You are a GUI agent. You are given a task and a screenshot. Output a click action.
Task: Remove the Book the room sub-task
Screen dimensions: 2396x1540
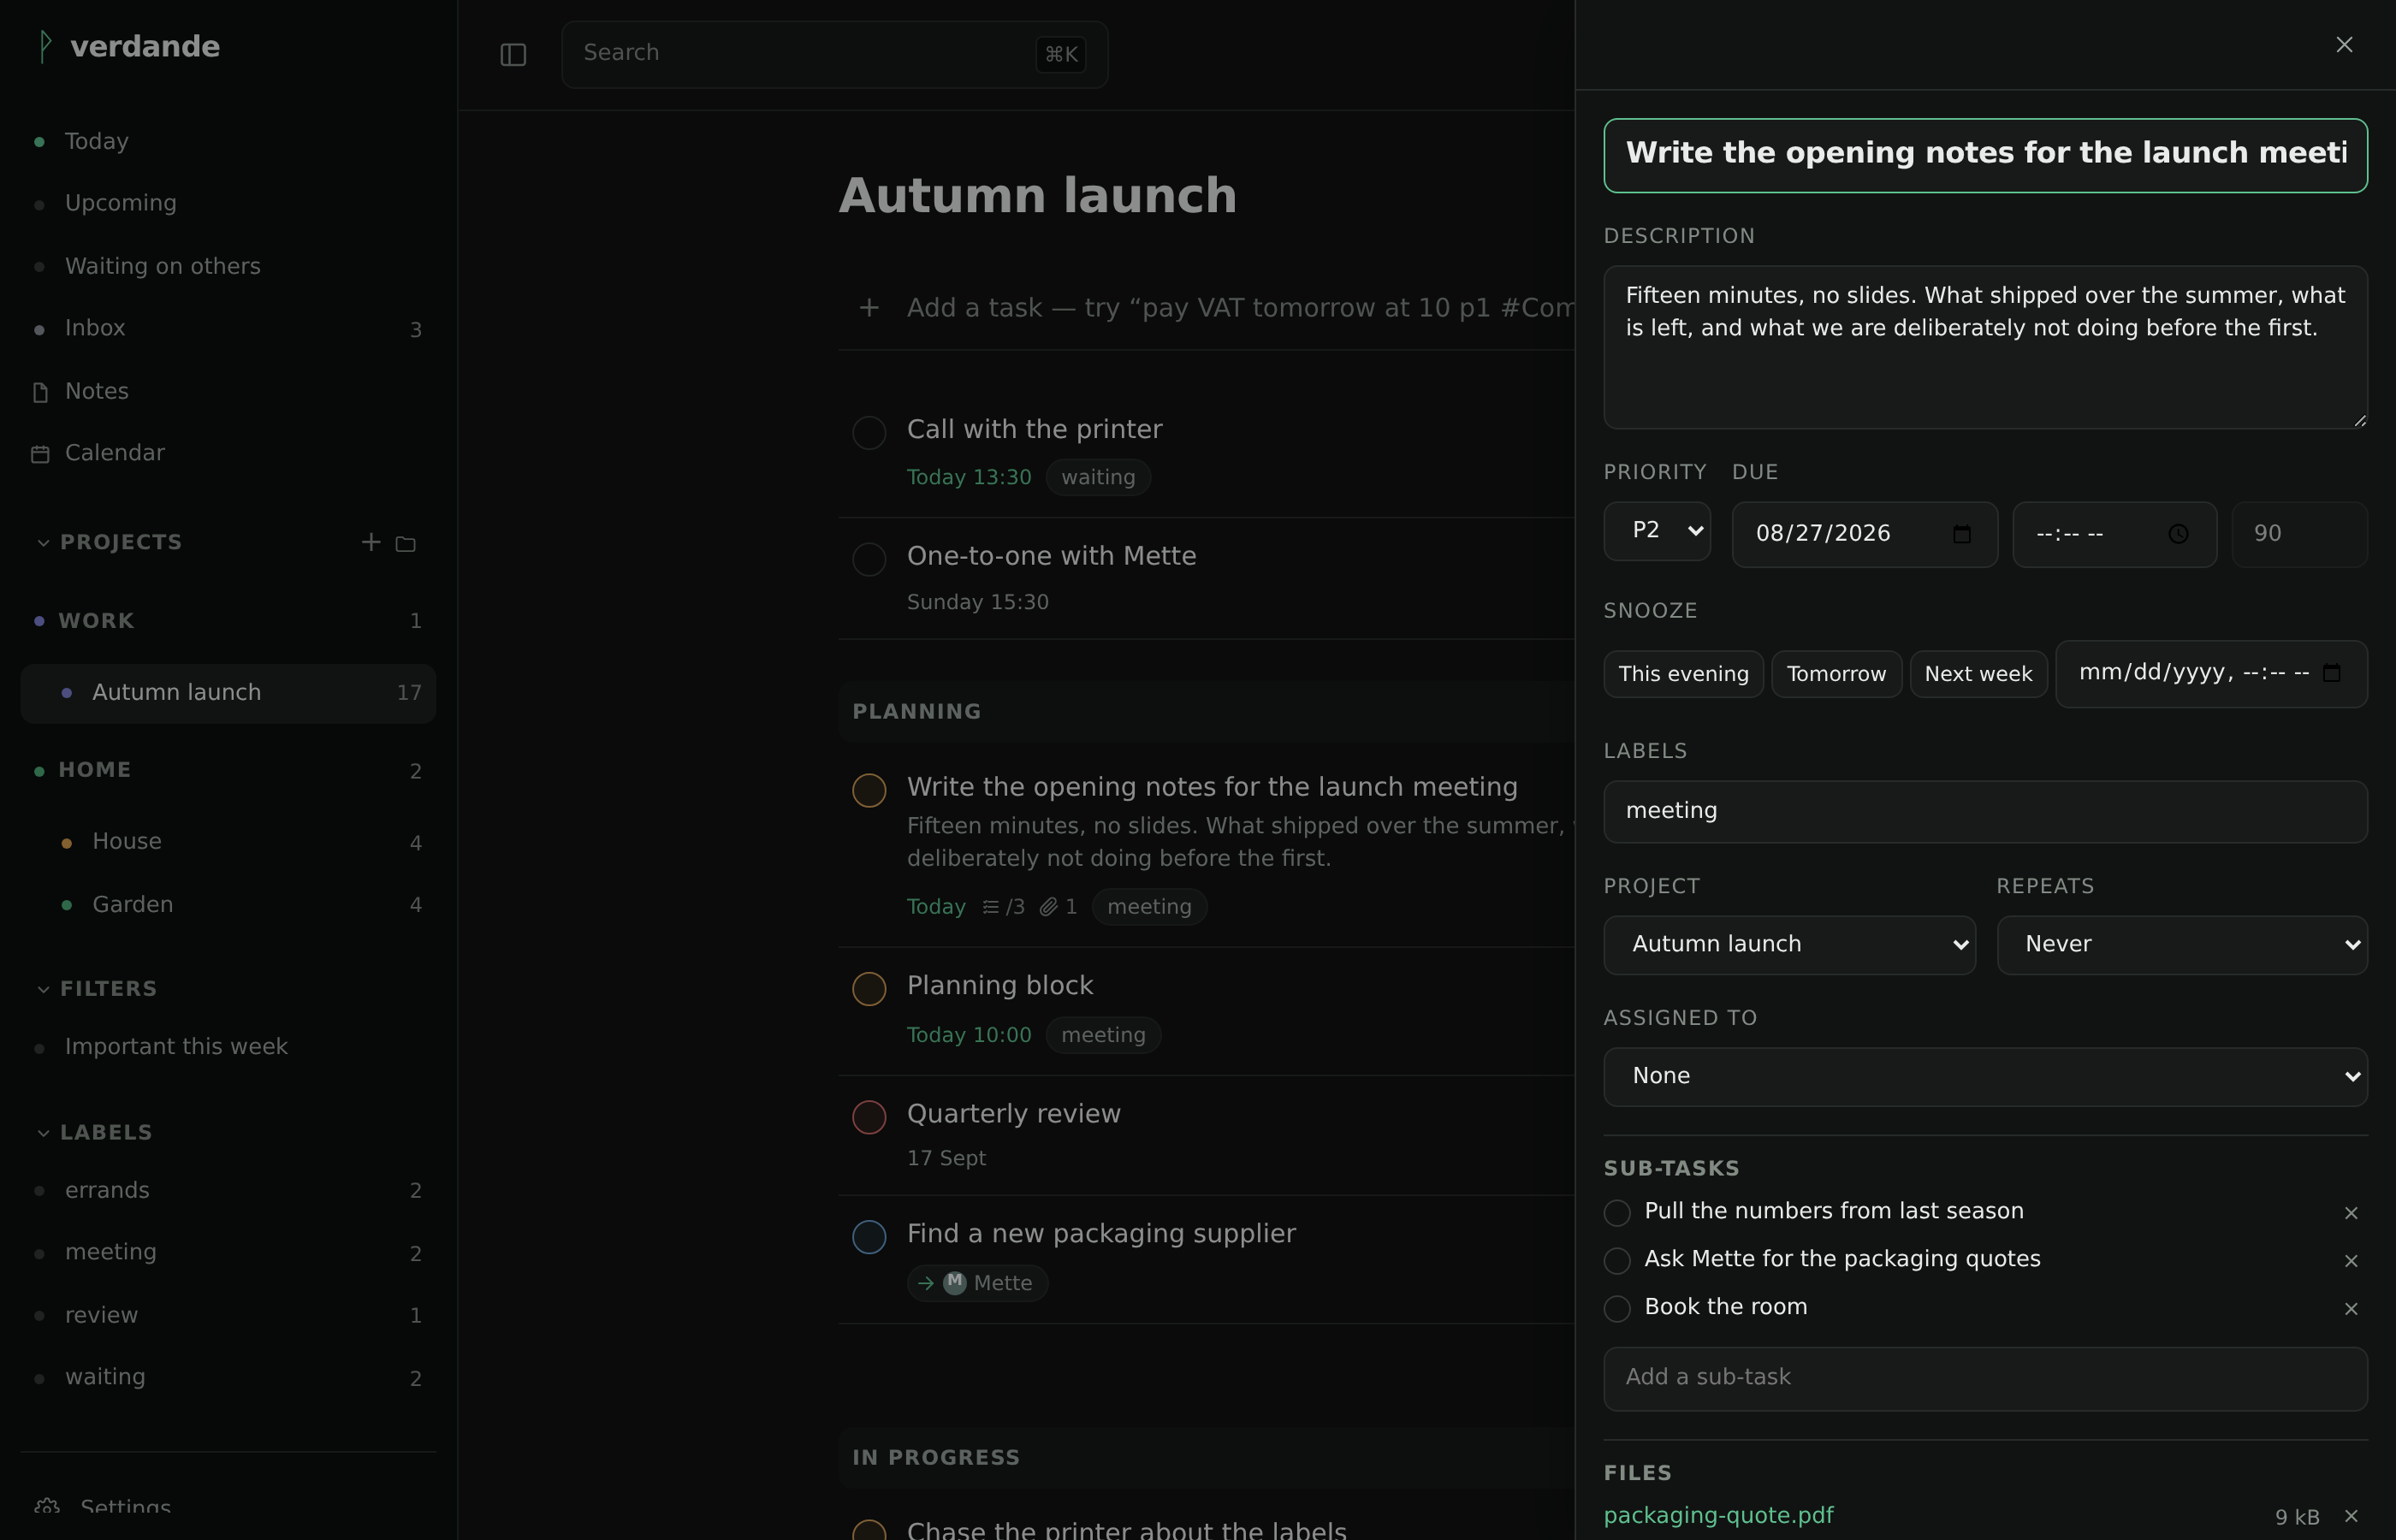click(x=2351, y=1309)
